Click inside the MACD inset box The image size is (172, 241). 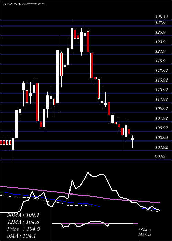pos(95,224)
